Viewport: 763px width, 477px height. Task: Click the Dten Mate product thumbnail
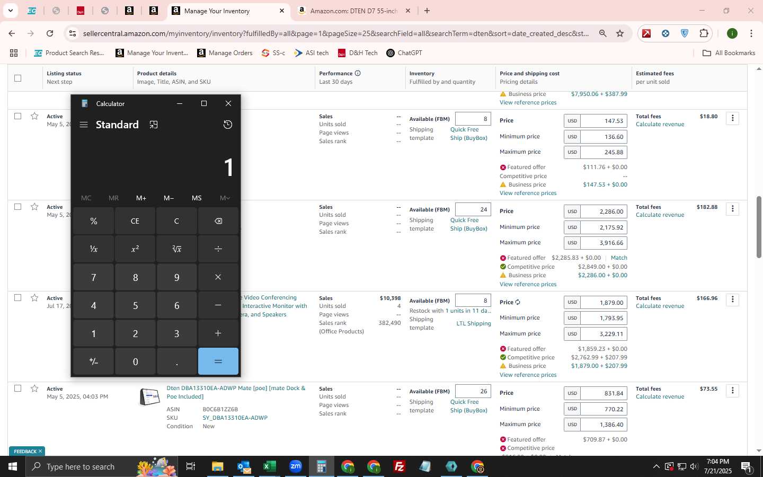[x=149, y=396]
